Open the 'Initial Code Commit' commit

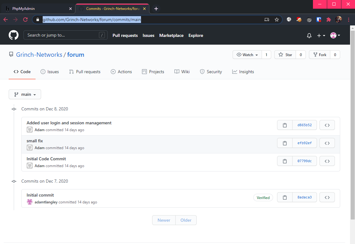(x=46, y=159)
